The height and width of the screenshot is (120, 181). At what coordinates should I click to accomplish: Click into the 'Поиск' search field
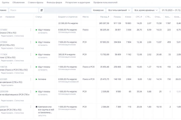click(x=24, y=10)
